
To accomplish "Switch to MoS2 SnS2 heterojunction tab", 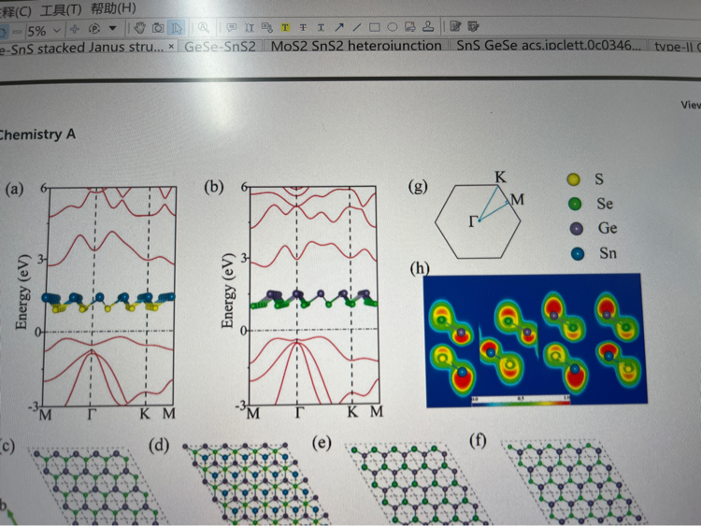I will click(356, 46).
